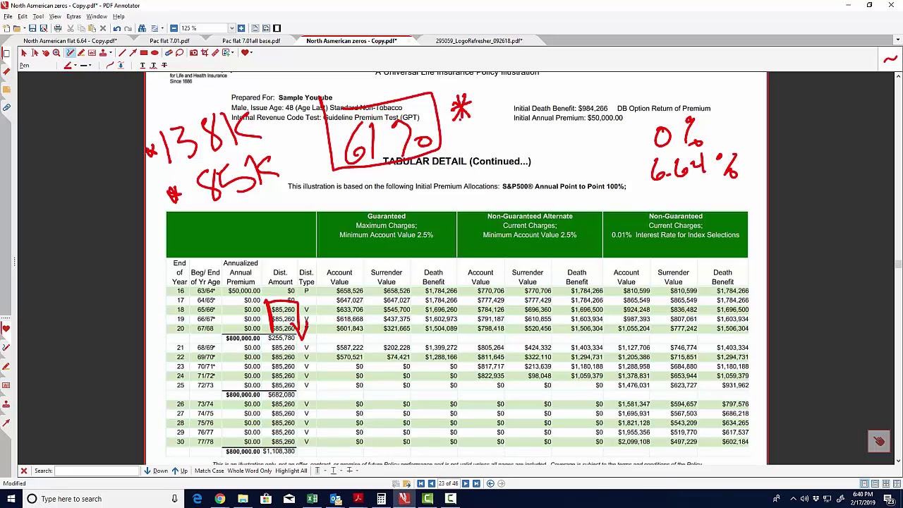The image size is (903, 508).
Task: Click the taskbar search box
Action: tap(103, 499)
